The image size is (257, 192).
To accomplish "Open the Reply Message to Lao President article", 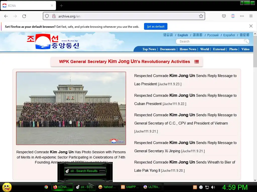I will pos(185,80).
